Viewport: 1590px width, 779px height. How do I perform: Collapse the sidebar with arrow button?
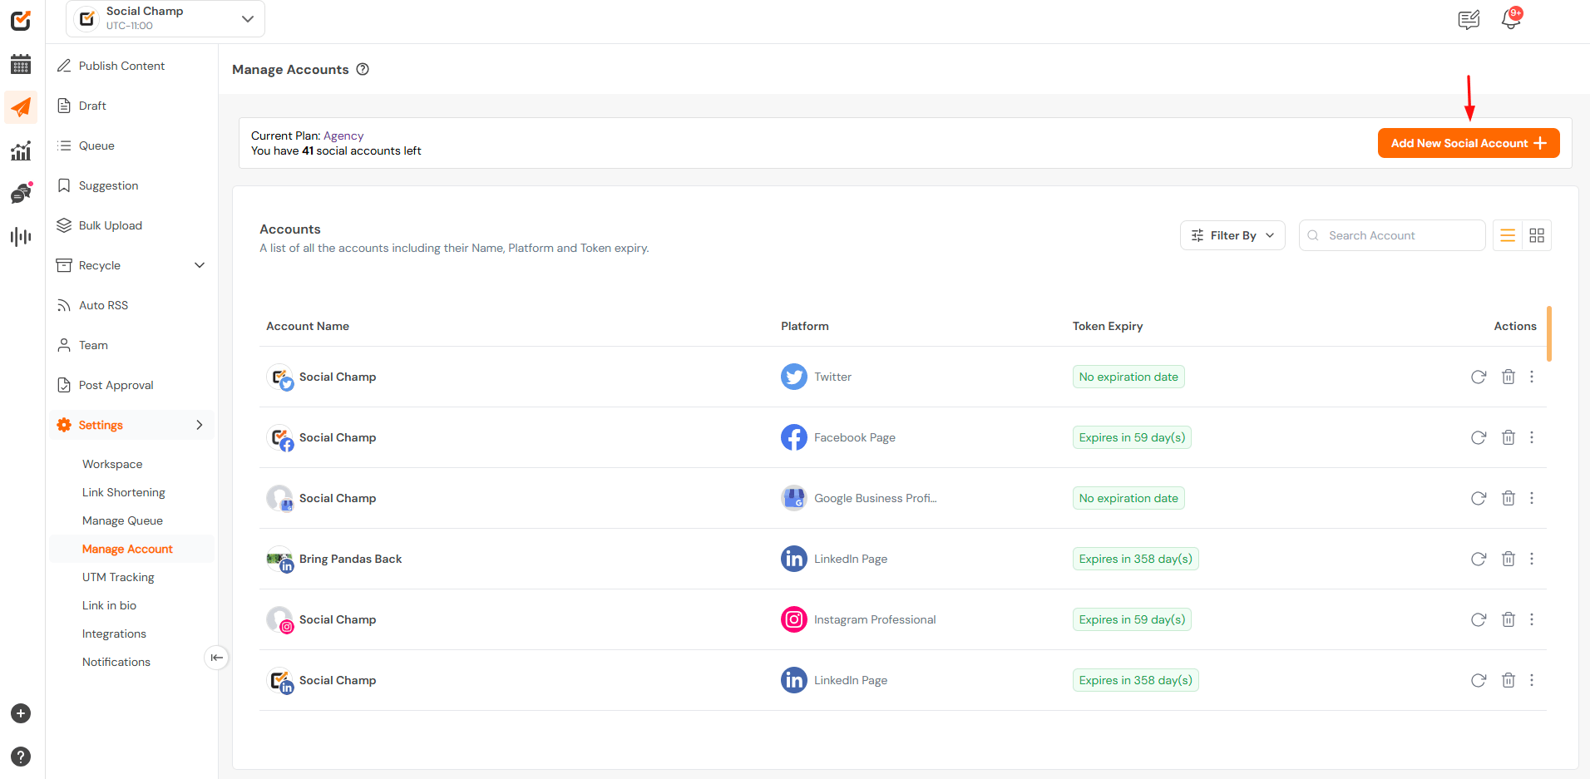216,658
